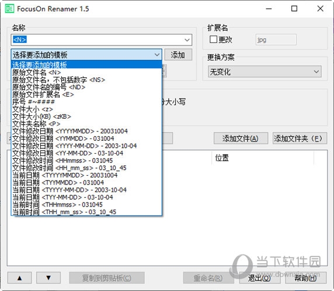This screenshot has height=291, width=334.
Task: Maximize the FocusOn Renamer window
Action: point(294,9)
